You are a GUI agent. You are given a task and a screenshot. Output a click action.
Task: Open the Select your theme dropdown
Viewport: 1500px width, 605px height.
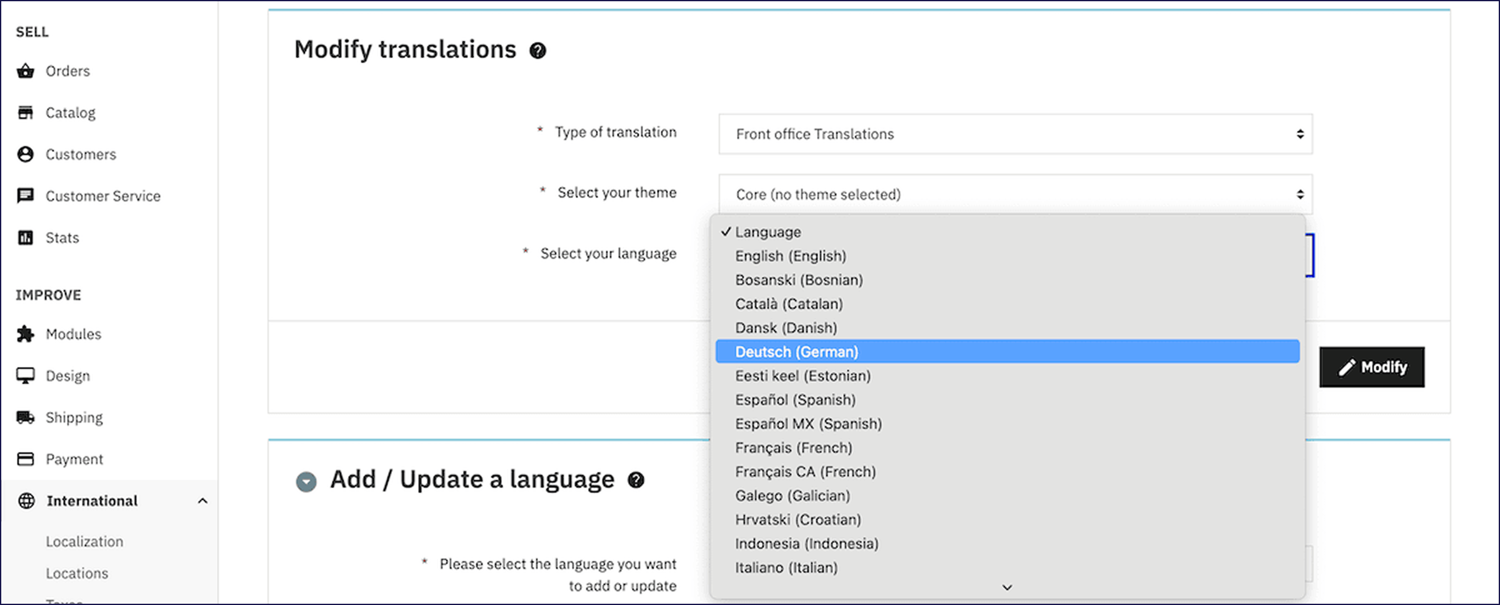click(x=1015, y=194)
